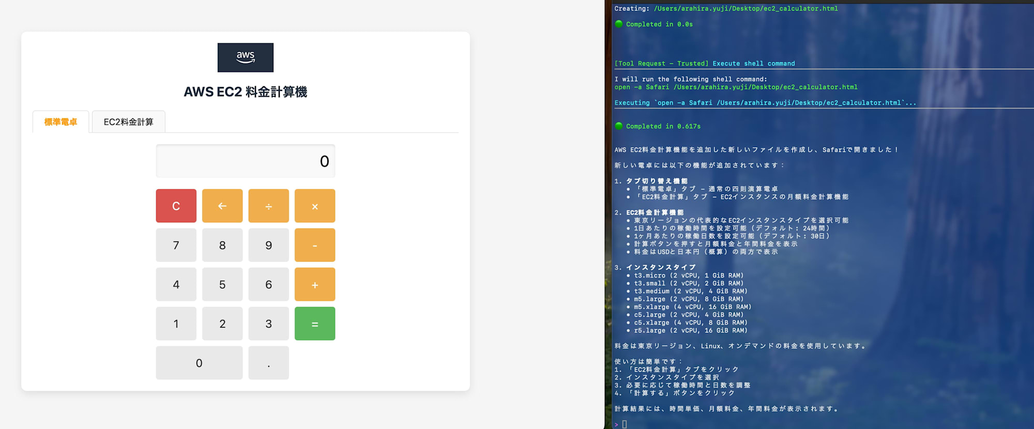Click the calculator display showing 0

coord(246,161)
